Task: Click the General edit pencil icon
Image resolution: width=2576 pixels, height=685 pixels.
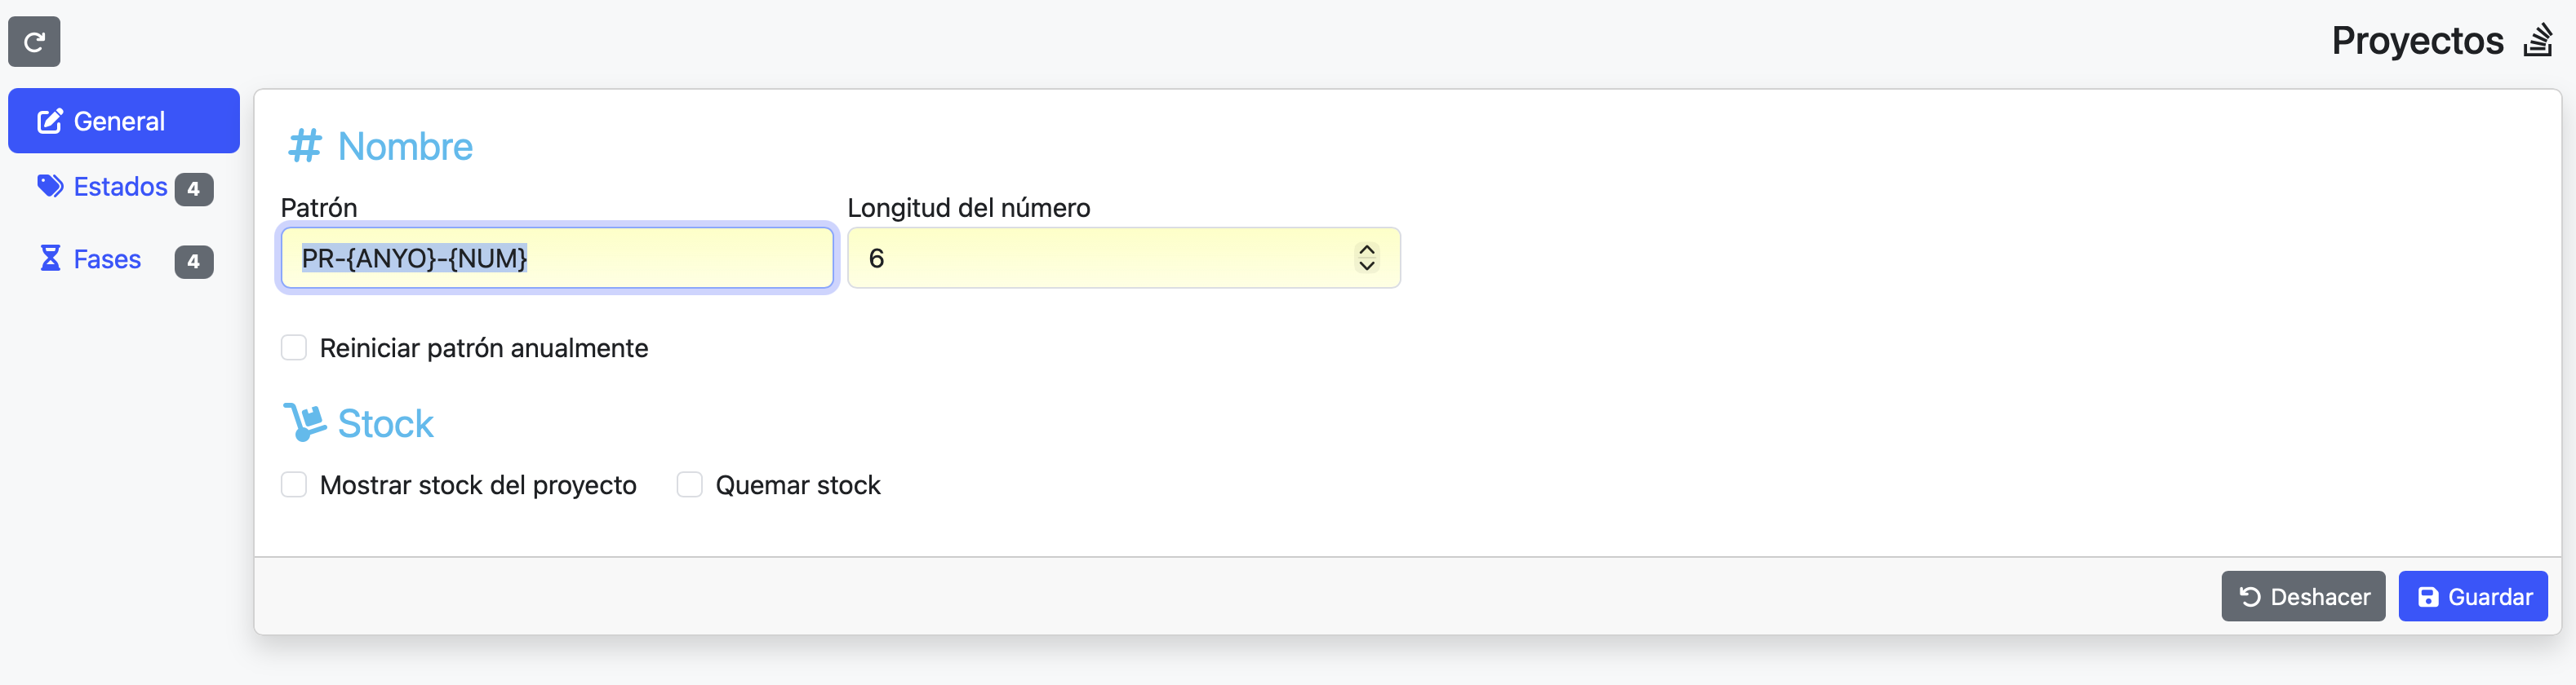Action: point(50,122)
